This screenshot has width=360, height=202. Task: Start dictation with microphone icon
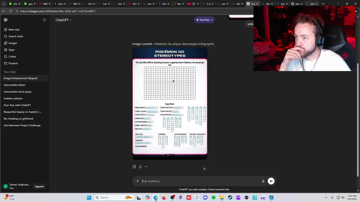(263, 181)
